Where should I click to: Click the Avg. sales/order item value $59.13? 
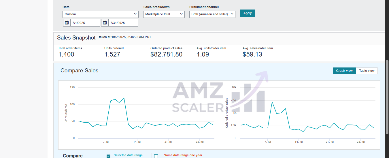(x=252, y=54)
